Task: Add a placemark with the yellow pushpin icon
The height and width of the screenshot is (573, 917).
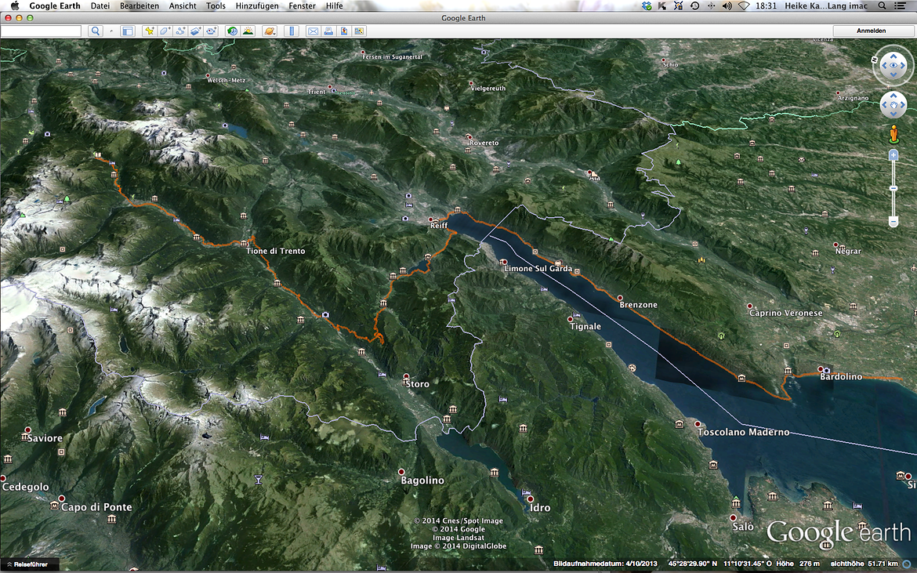Action: (x=150, y=31)
